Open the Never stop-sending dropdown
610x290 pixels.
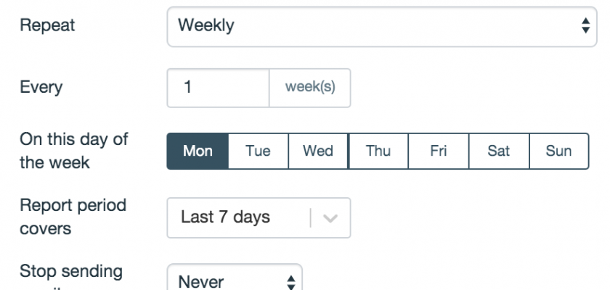pyautogui.click(x=225, y=281)
